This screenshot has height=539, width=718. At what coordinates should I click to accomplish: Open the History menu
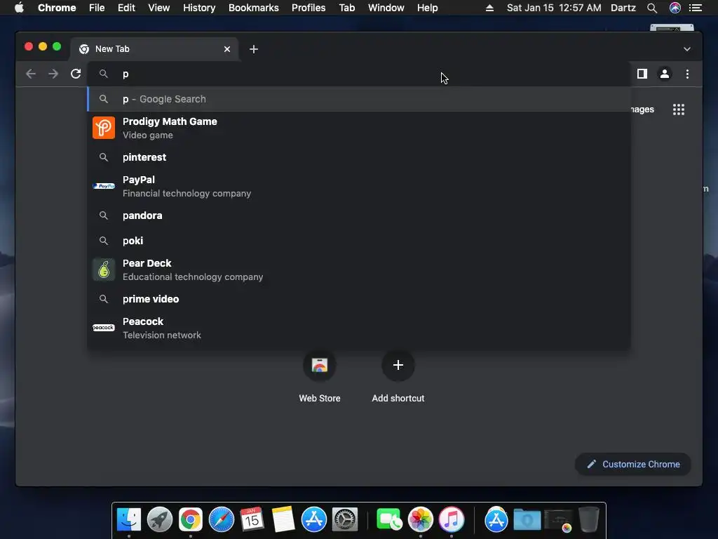pyautogui.click(x=199, y=8)
